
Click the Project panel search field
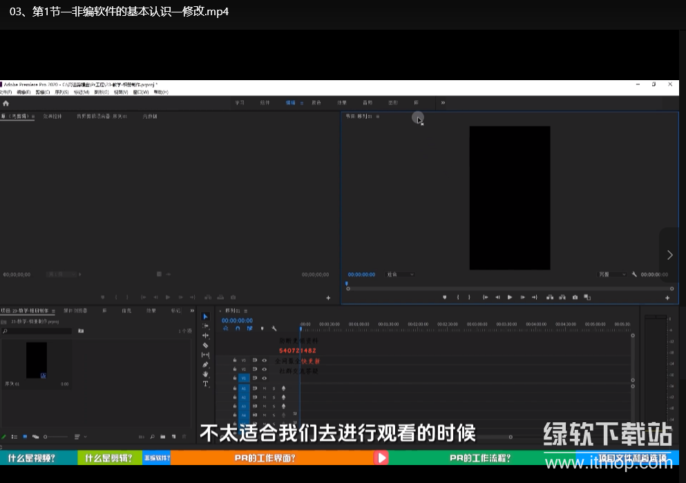point(37,331)
